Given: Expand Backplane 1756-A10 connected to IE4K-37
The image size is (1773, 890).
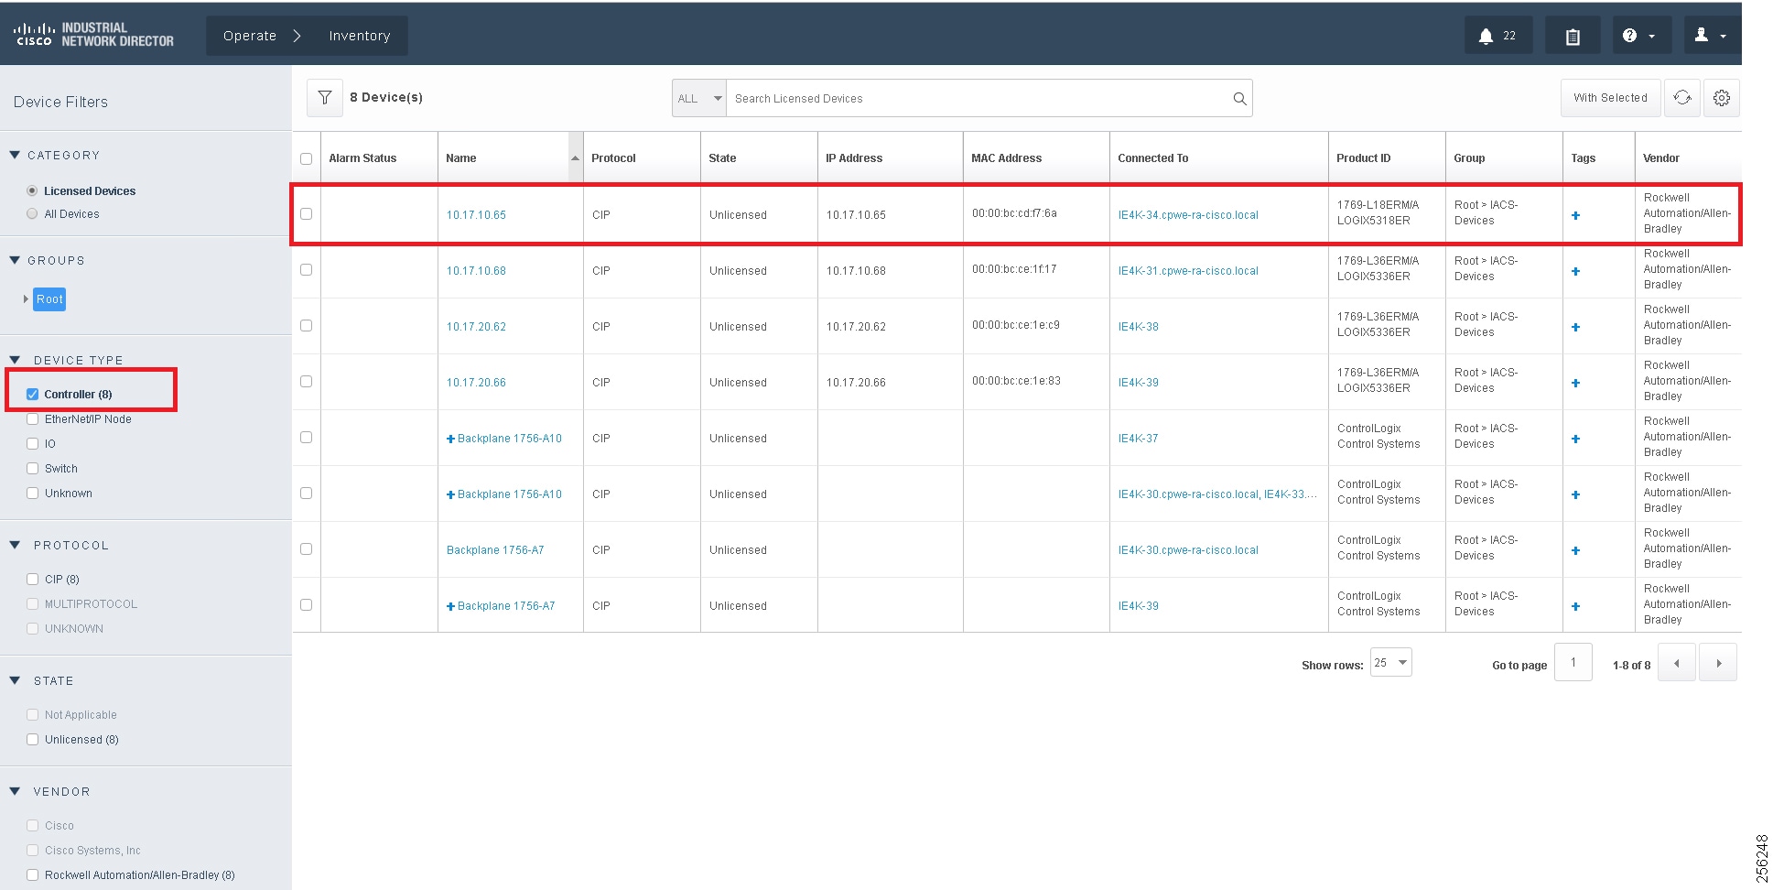Looking at the screenshot, I should 450,439.
